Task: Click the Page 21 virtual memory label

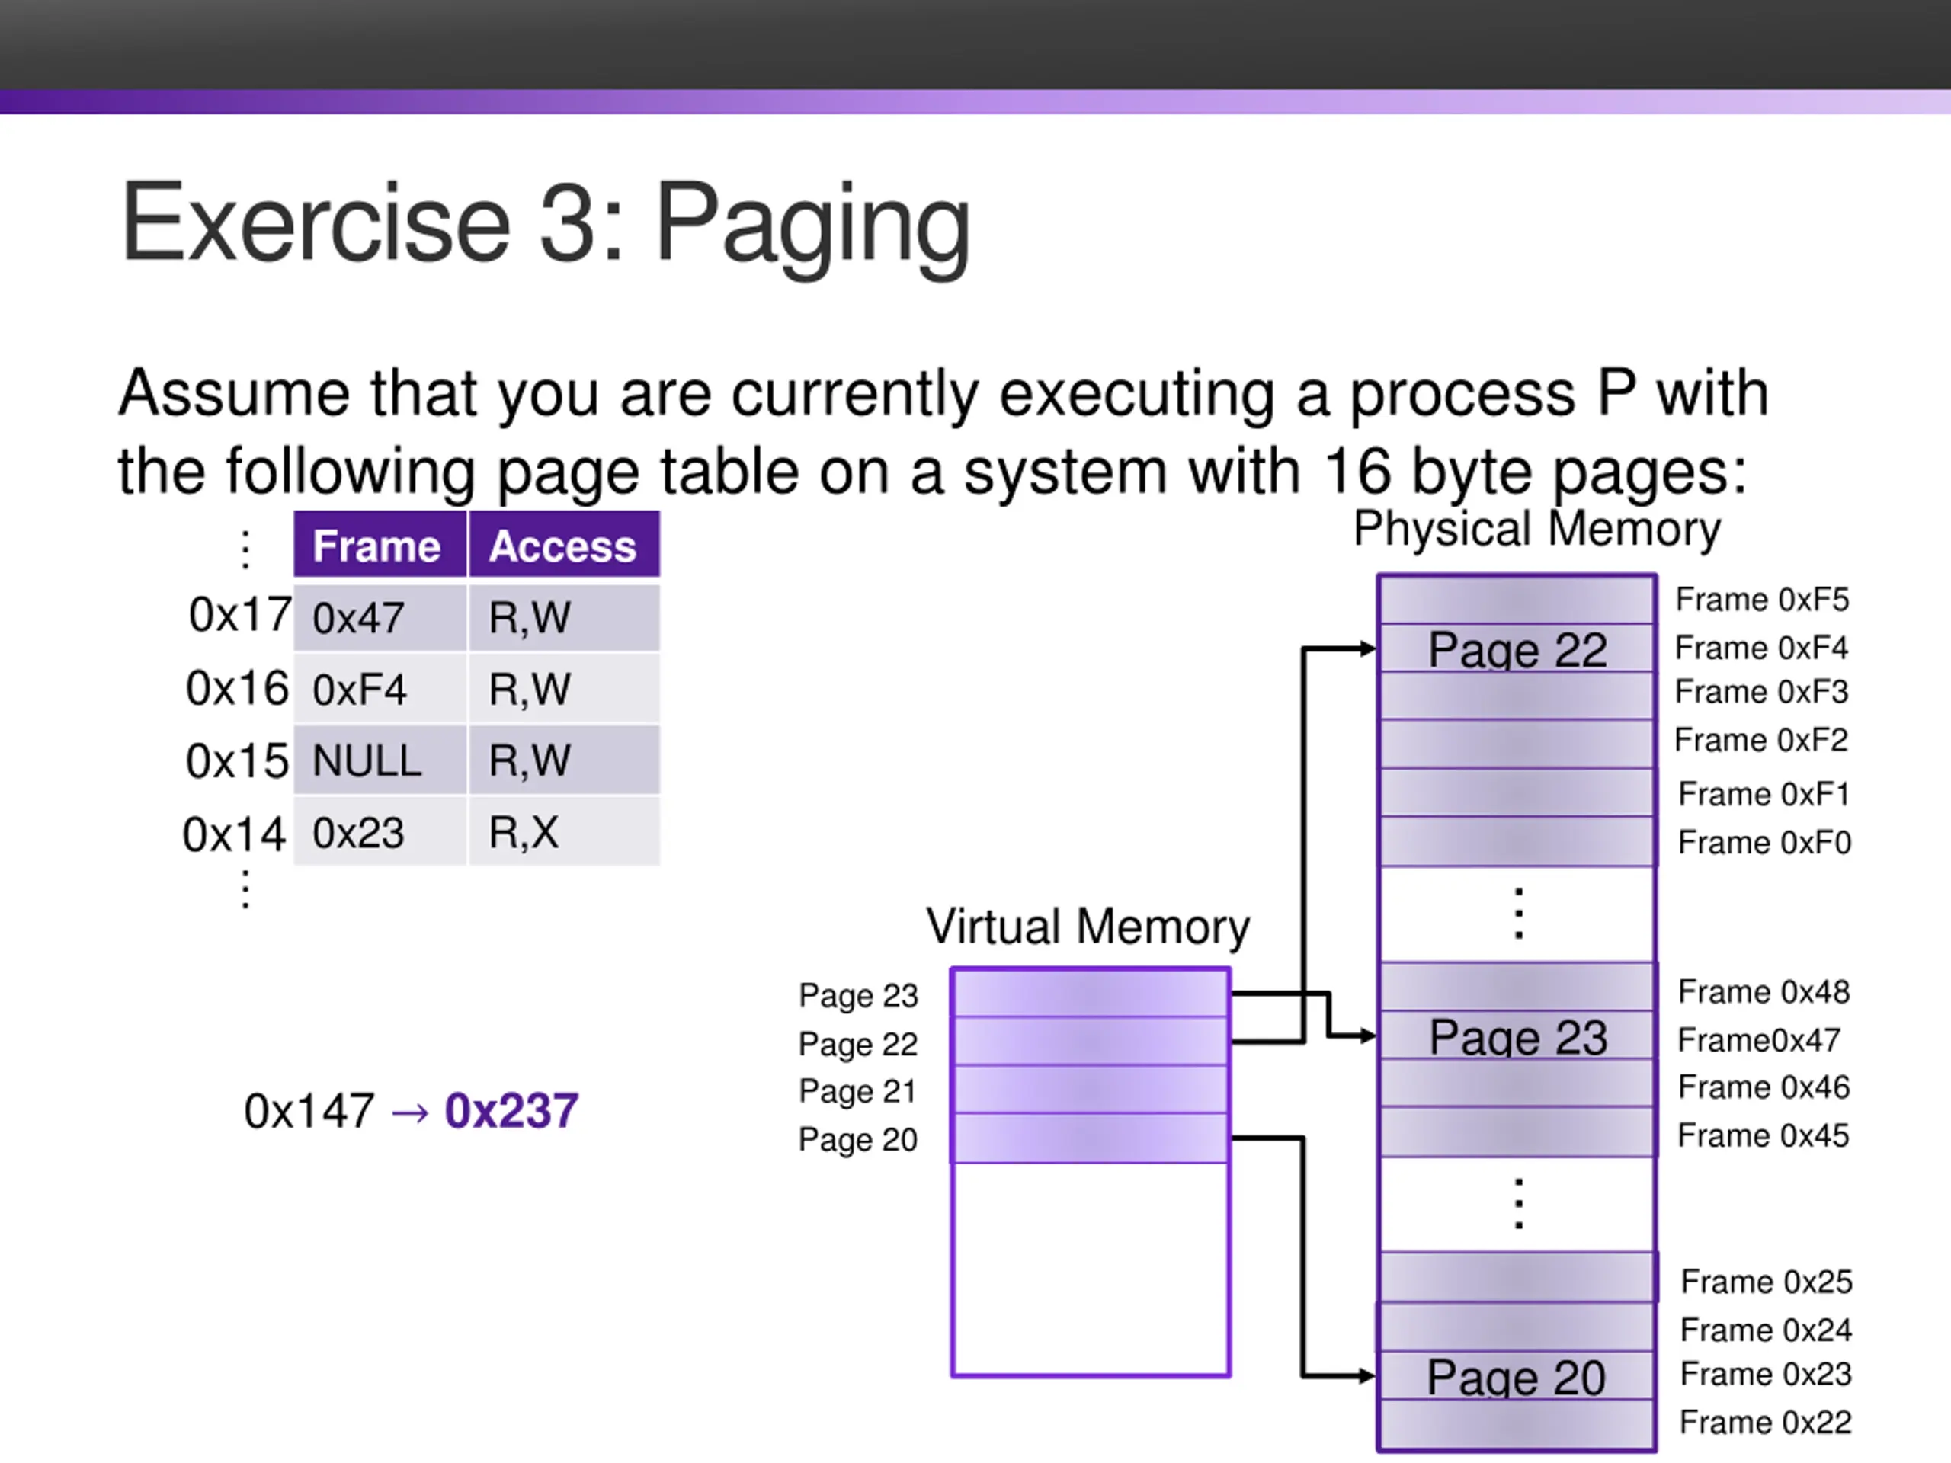Action: 857,1092
